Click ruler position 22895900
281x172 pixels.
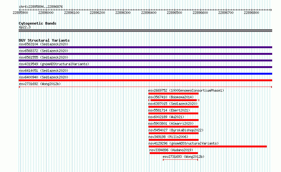click(x=20, y=13)
